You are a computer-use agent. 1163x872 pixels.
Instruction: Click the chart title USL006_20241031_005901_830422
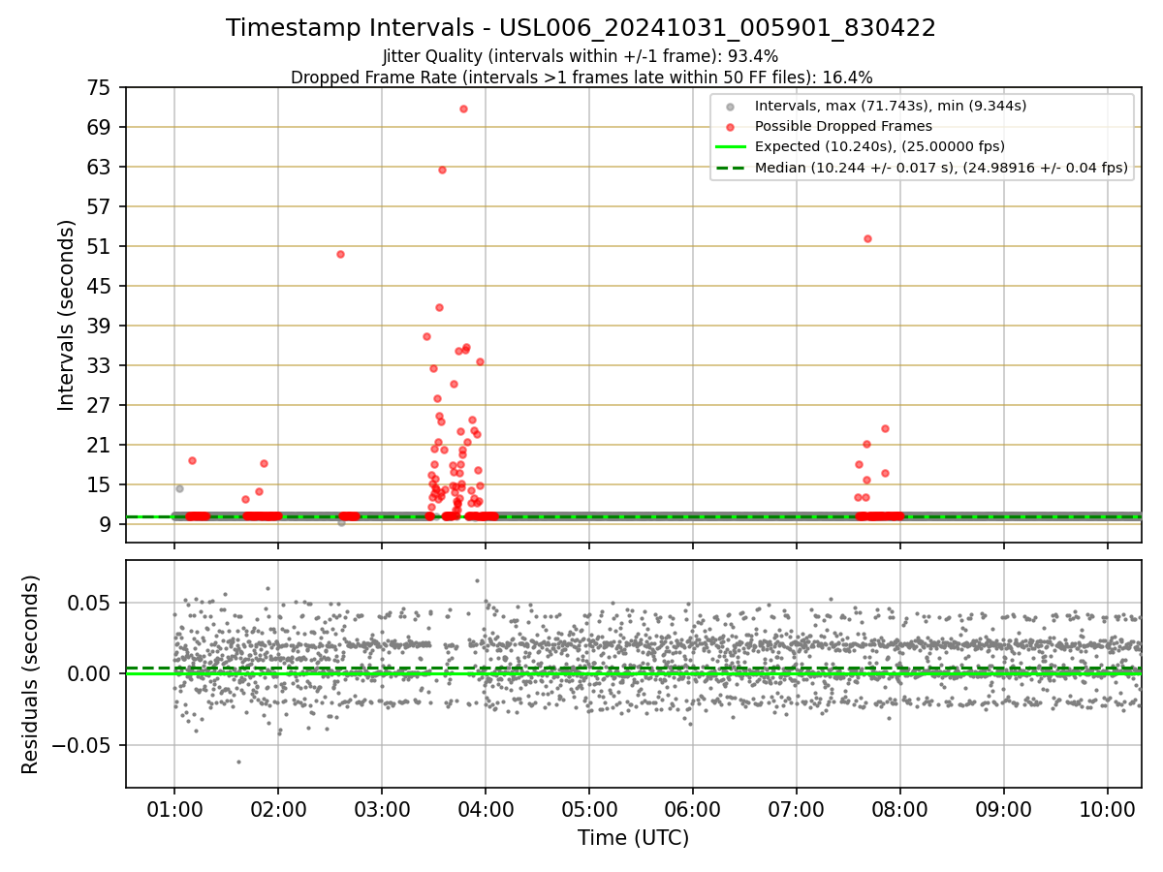(581, 28)
